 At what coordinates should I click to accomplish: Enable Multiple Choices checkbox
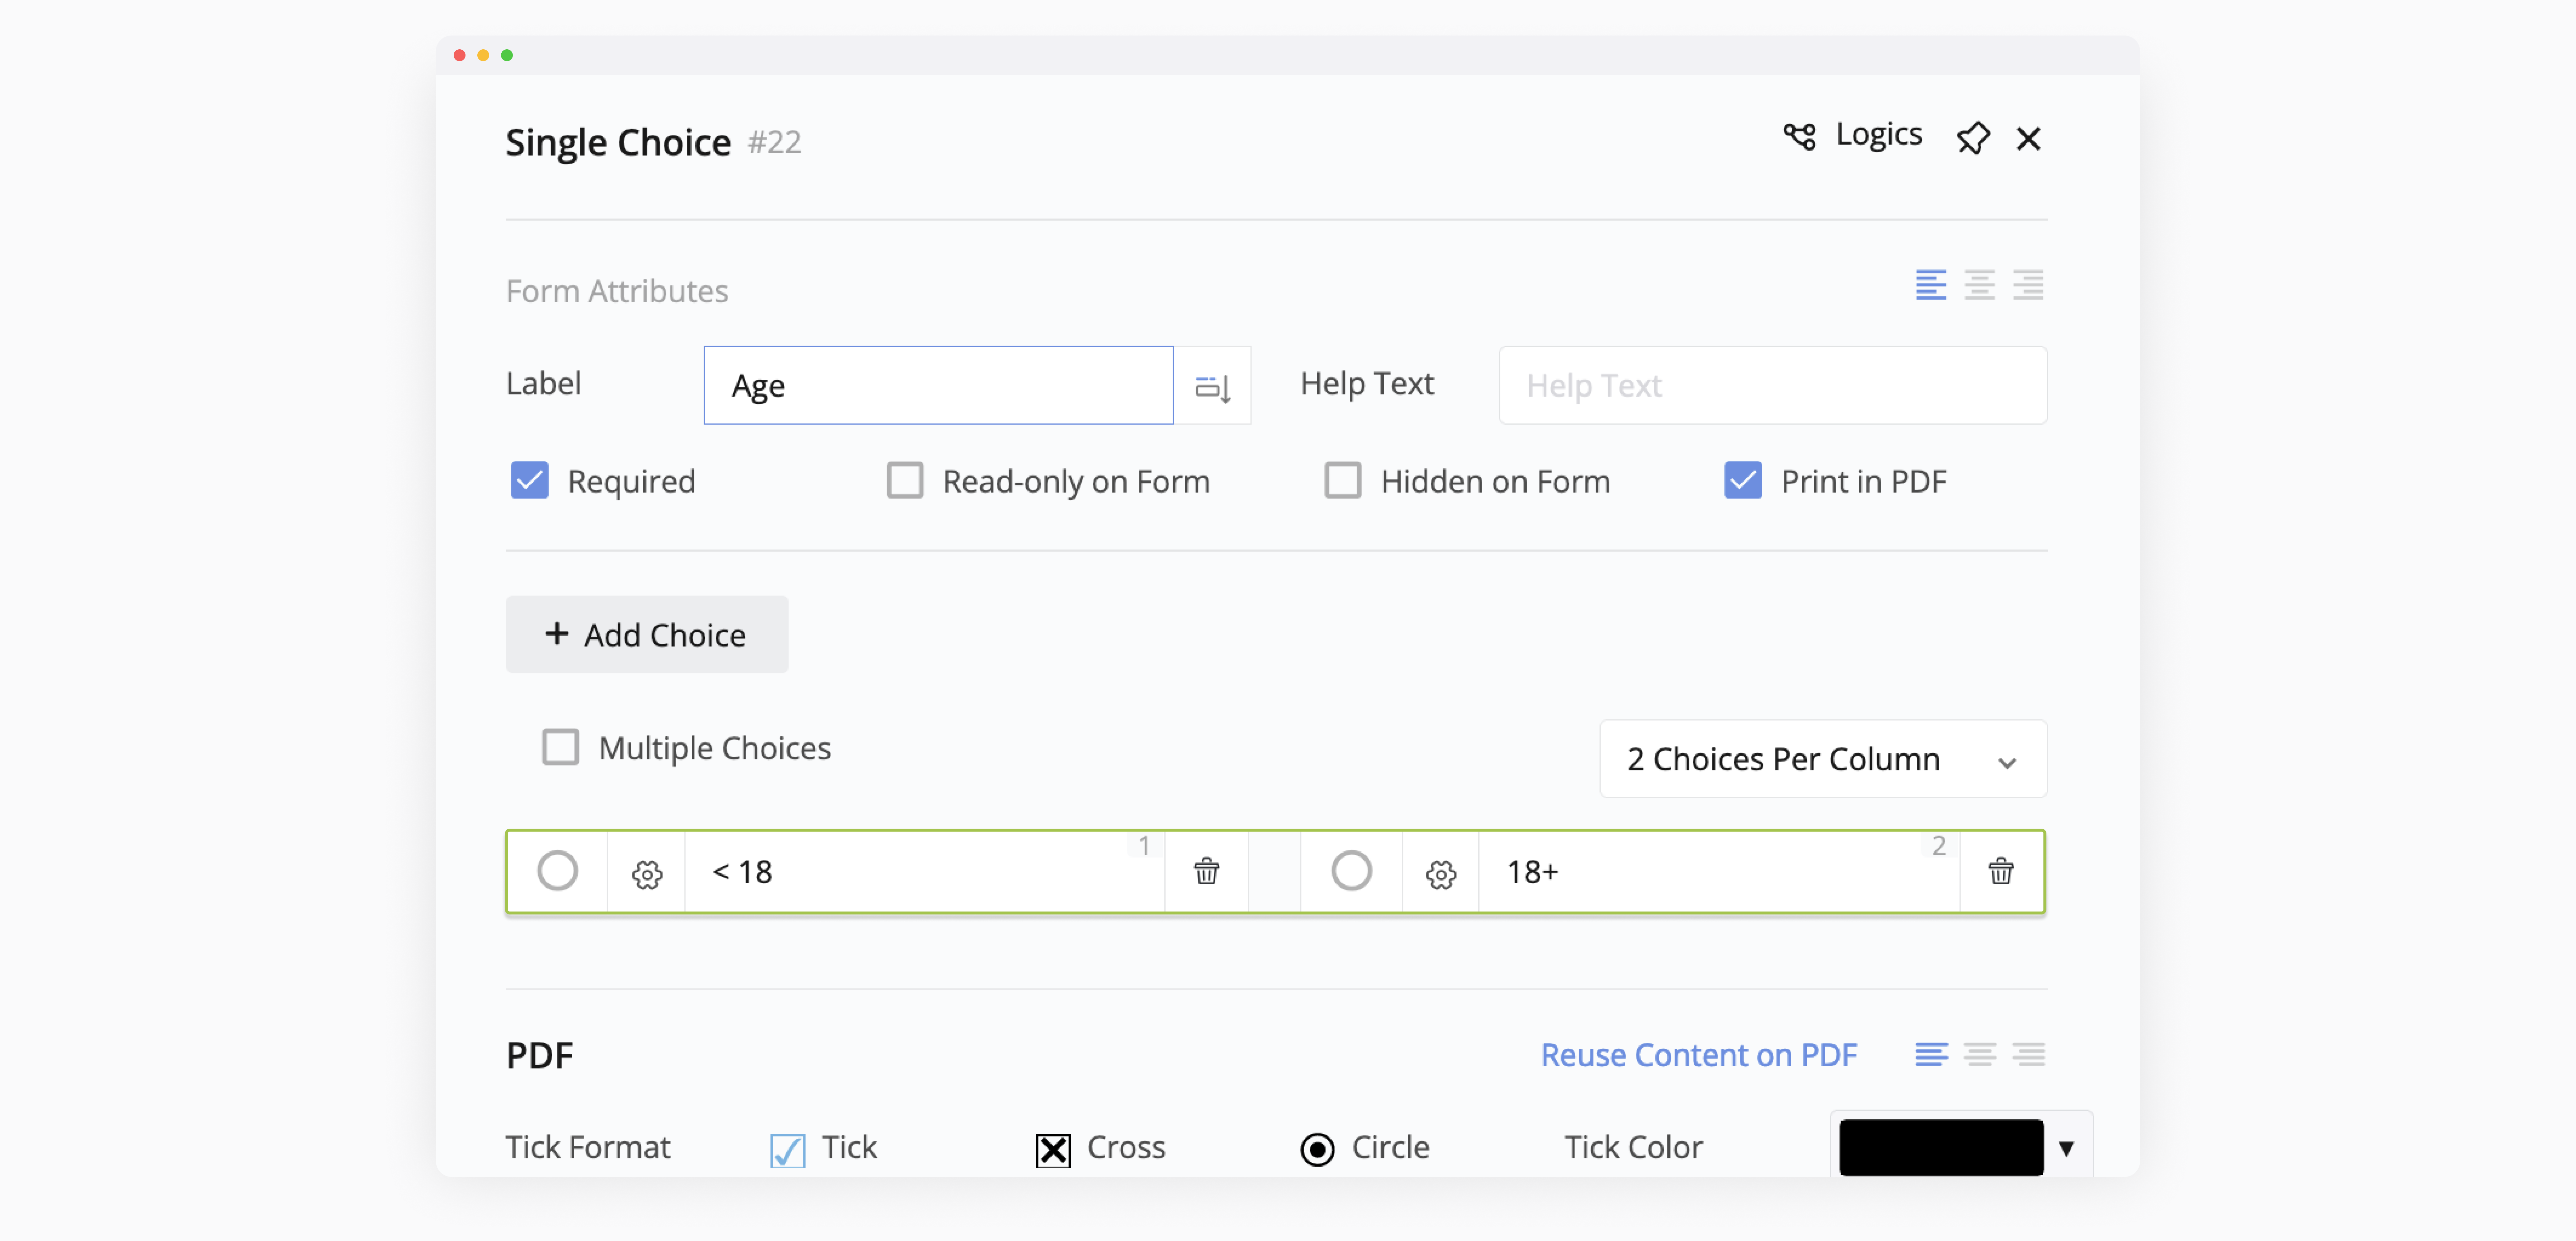pyautogui.click(x=560, y=747)
